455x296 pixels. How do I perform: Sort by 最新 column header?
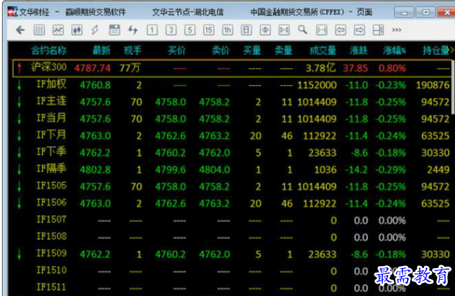101,51
